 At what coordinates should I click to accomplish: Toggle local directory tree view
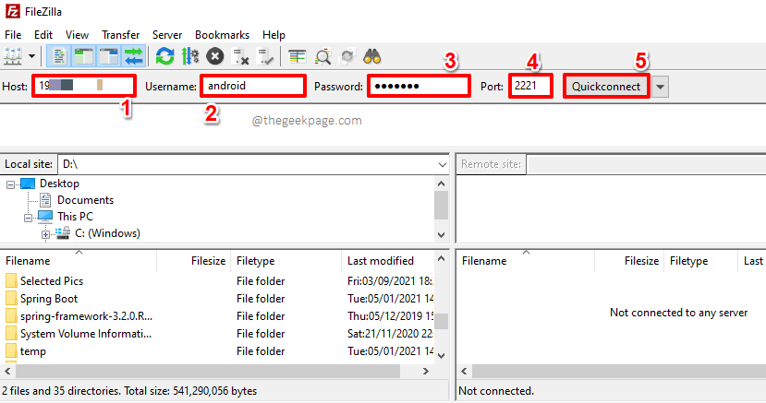tap(82, 56)
